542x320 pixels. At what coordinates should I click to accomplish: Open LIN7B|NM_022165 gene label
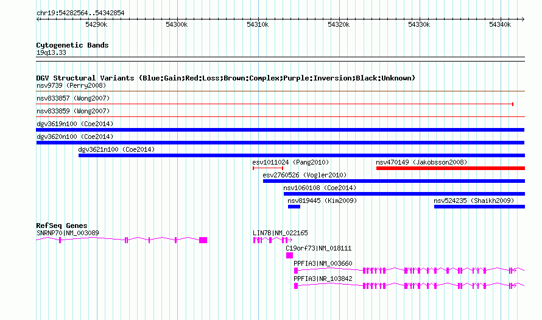280,233
